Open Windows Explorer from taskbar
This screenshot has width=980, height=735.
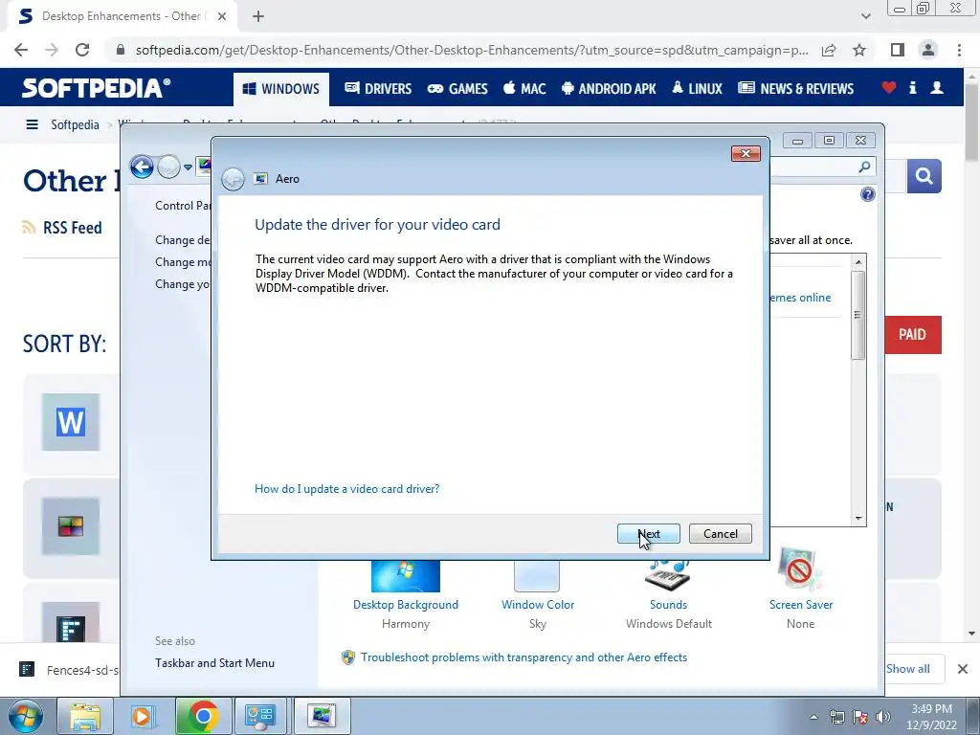85,716
